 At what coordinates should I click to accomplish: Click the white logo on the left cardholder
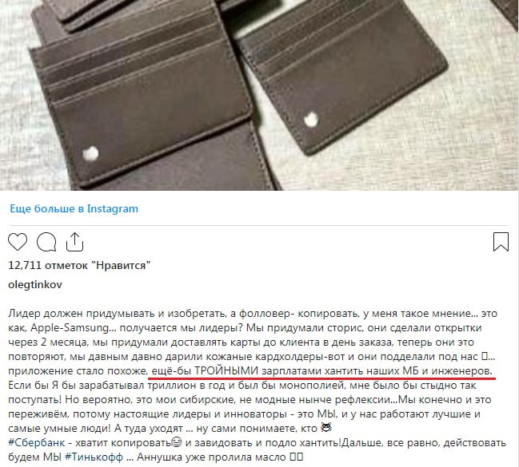point(90,154)
